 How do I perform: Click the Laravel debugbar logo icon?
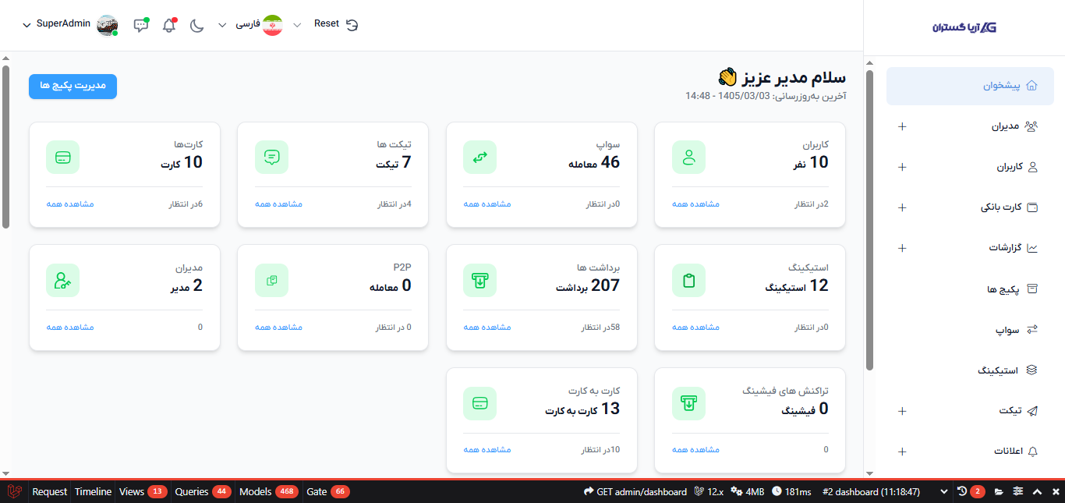click(x=14, y=492)
